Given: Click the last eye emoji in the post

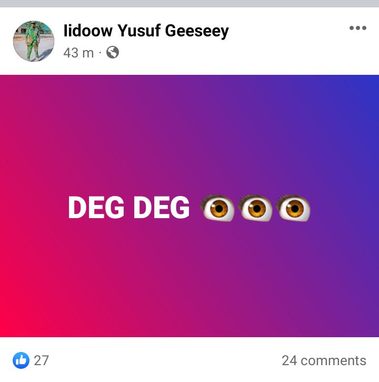Looking at the screenshot, I should click(293, 208).
